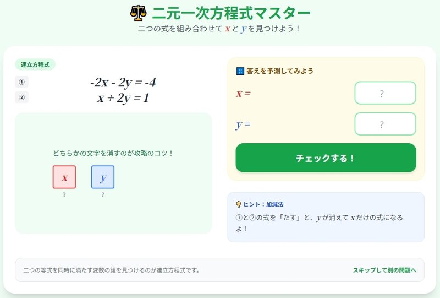440x298 pixels.
Task: Click the ヒント：加減法 heading
Action: click(x=263, y=204)
